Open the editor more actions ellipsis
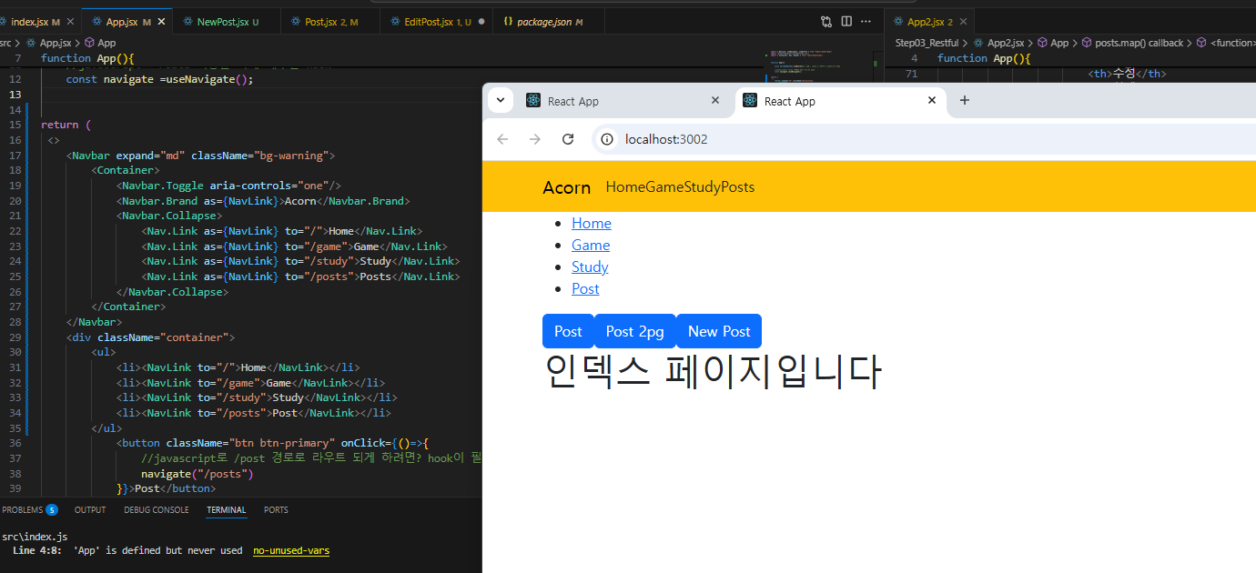The image size is (1256, 573). (866, 22)
